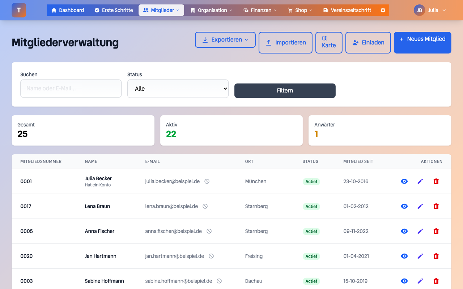Screen dimensions: 463x289
Task: Click the T logo in header
Action: 19,10
